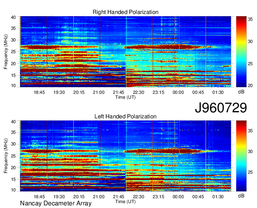Click the '00:45' time tick under the lower plot
This screenshot has width=257, height=208.
pyautogui.click(x=198, y=197)
